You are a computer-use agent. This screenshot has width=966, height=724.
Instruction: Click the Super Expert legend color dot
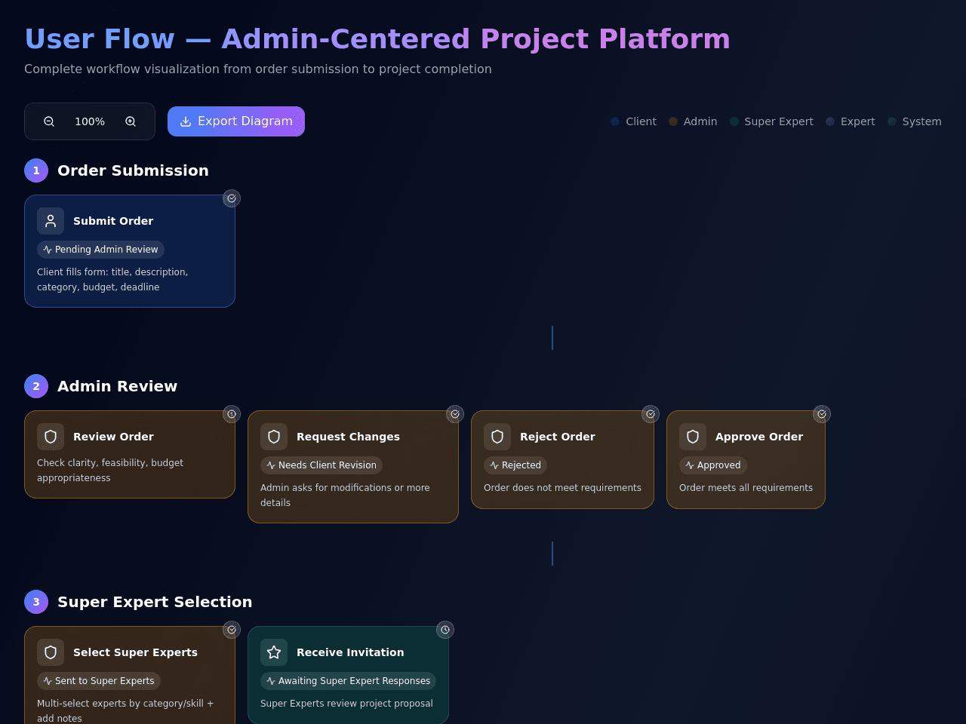[x=734, y=121]
